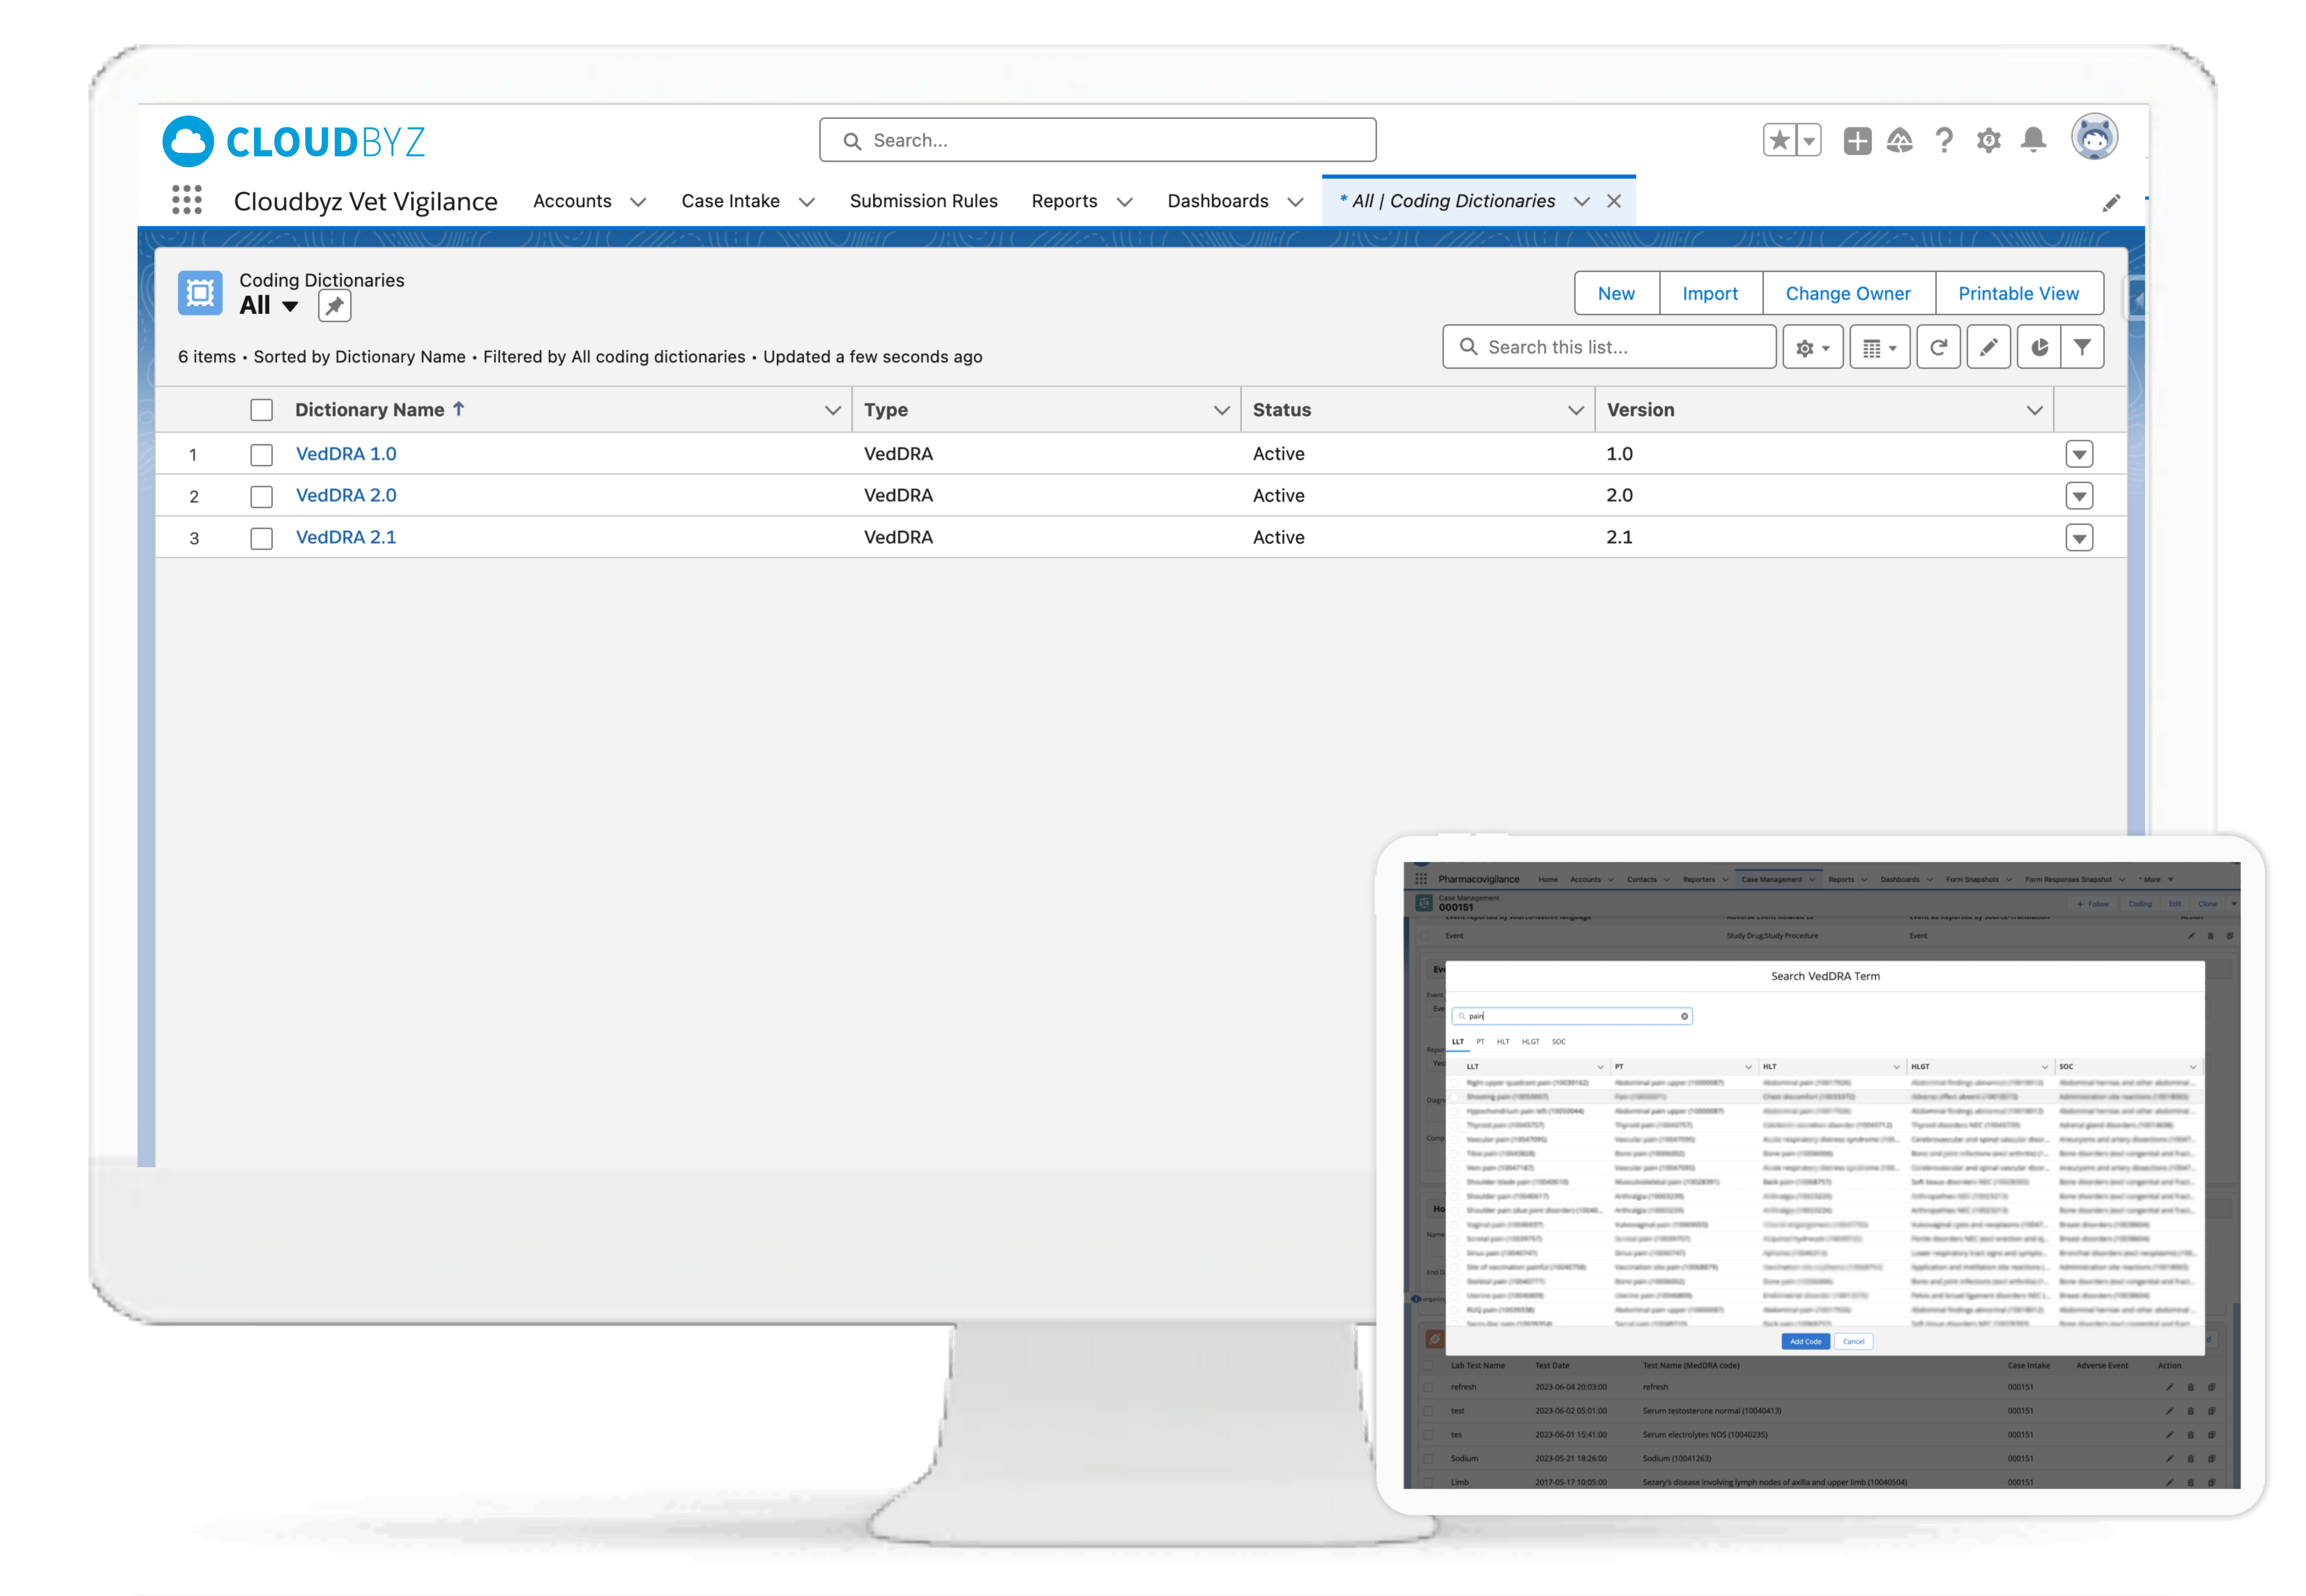Image resolution: width=2306 pixels, height=1596 pixels.
Task: Expand the Reports nav chevron
Action: coord(1125,202)
